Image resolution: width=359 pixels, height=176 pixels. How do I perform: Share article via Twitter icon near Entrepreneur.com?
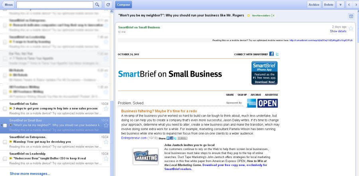pyautogui.click(x=175, y=138)
